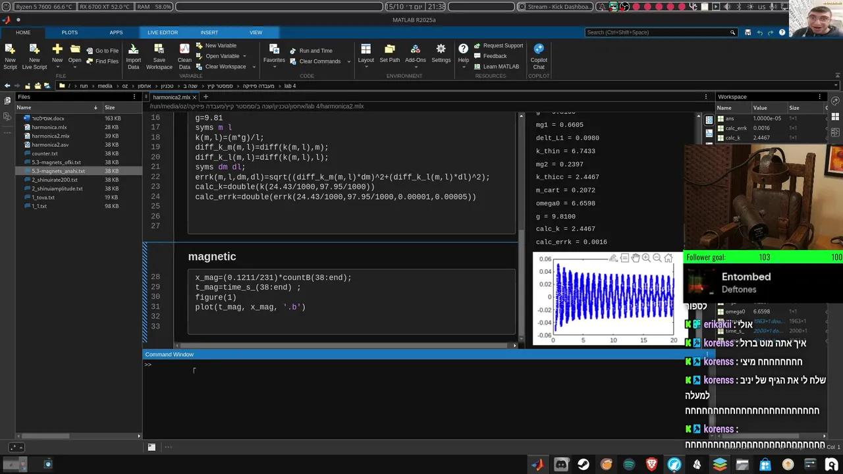Select harmonica.mlx in Files panel
The image size is (843, 474).
49,127
